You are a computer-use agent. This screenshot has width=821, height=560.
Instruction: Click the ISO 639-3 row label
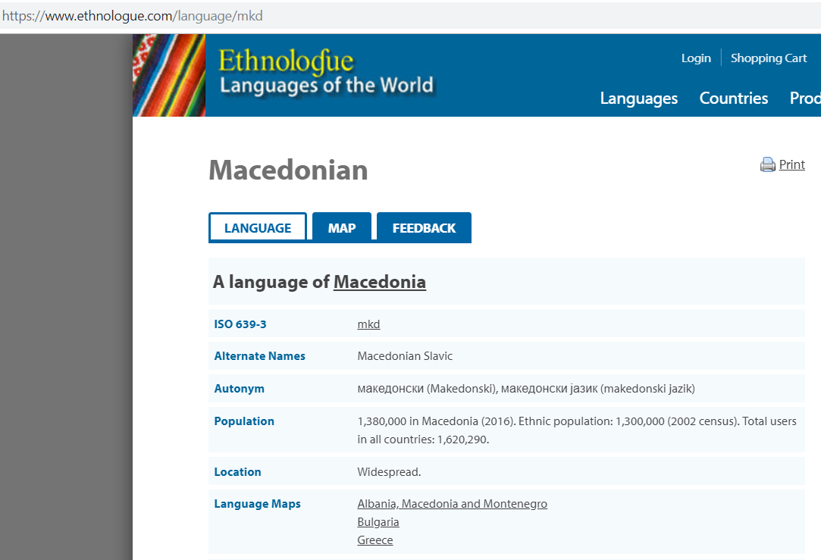(240, 324)
